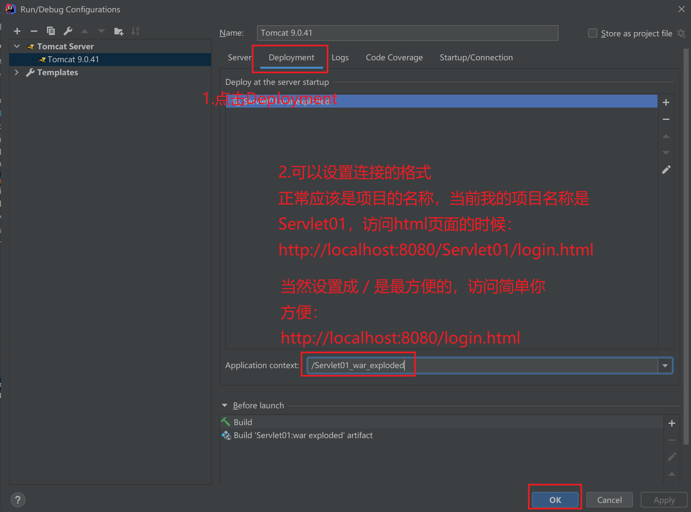Remove the selected run configuration

34,31
